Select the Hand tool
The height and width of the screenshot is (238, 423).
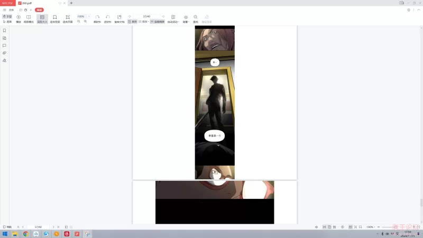pyautogui.click(x=7, y=17)
